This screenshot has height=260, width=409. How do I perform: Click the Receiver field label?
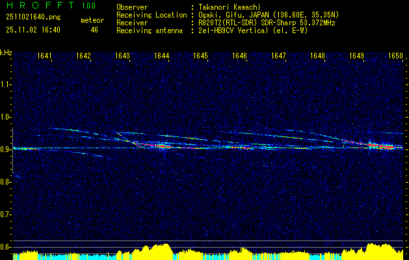[x=132, y=23]
